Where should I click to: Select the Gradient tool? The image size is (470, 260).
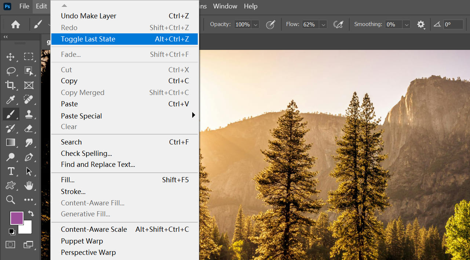(x=11, y=143)
